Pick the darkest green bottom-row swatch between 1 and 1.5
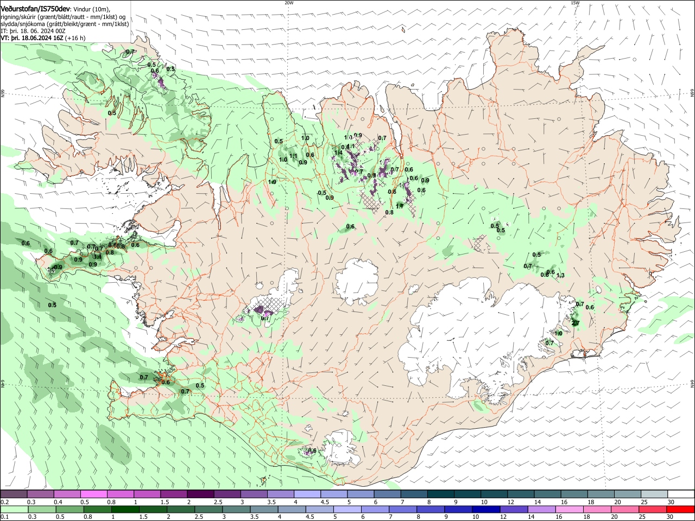 coord(125,510)
